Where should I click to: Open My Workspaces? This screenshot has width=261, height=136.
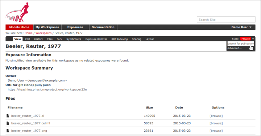tap(47, 27)
